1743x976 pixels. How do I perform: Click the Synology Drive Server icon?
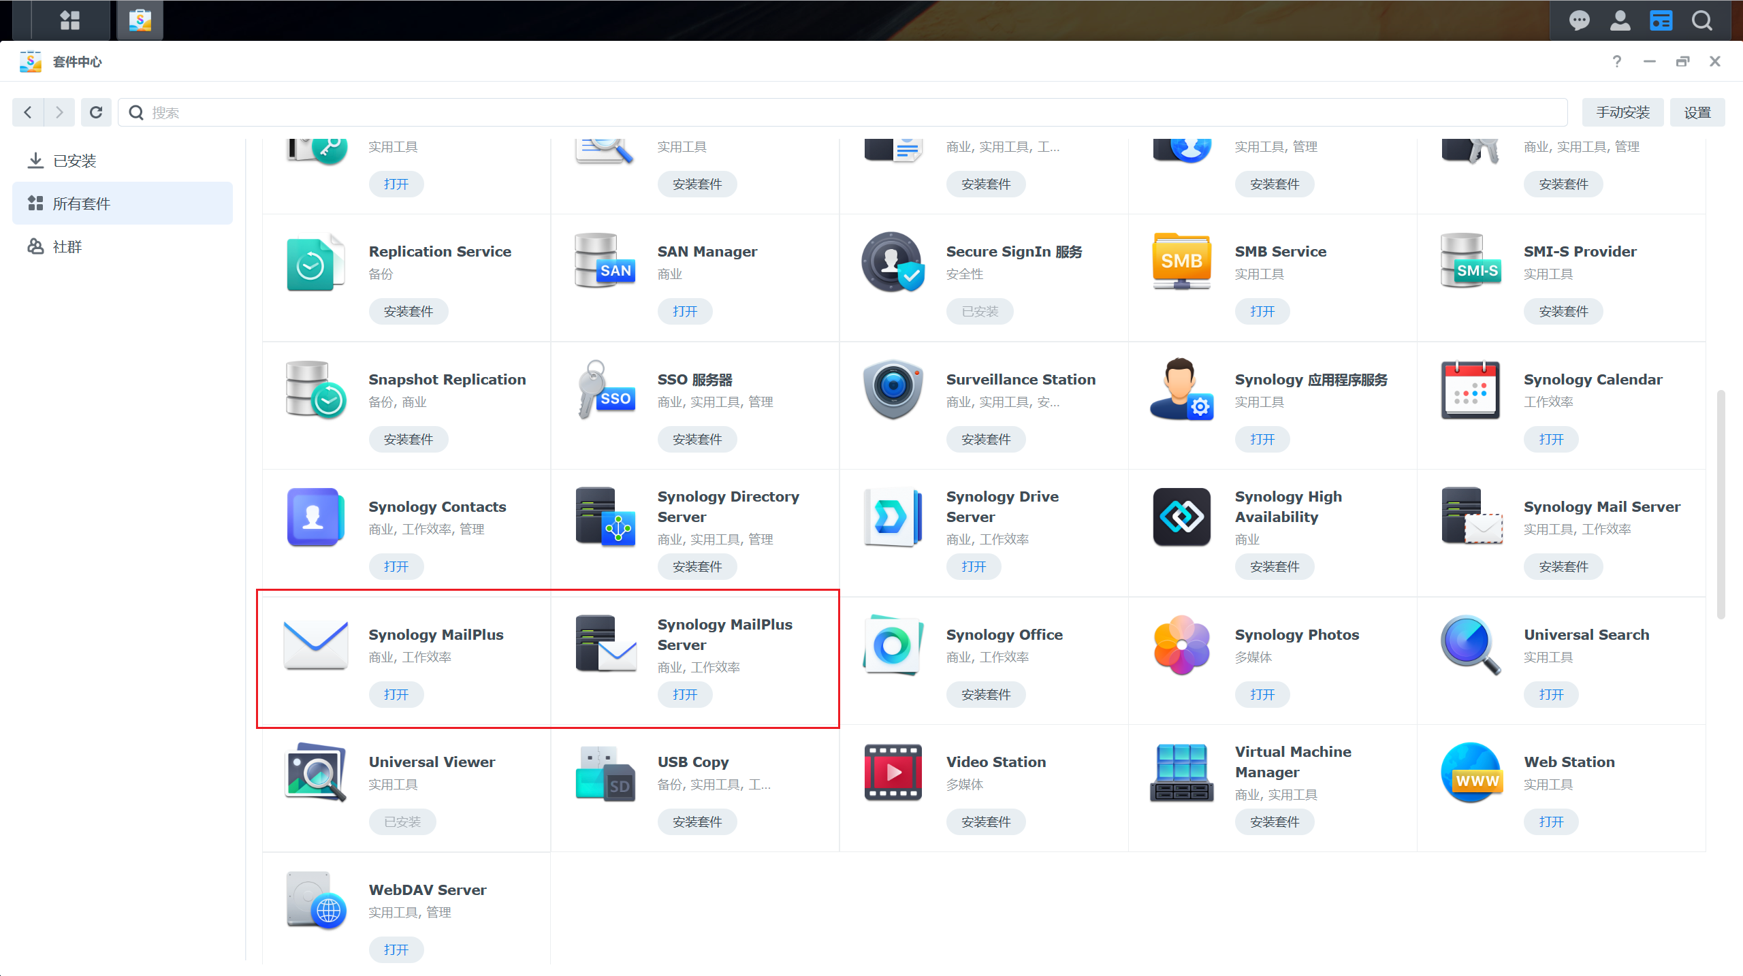[893, 517]
